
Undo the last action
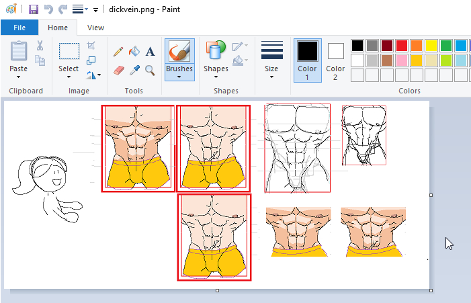tap(48, 9)
